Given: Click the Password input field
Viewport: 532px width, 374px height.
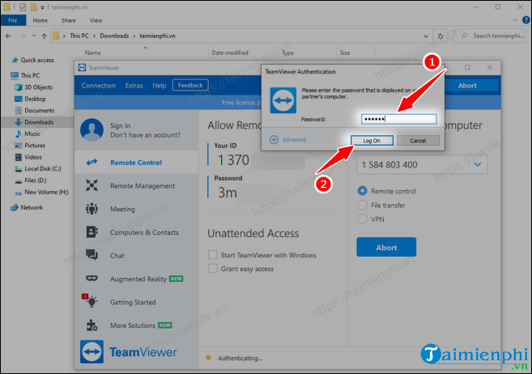Looking at the screenshot, I should tap(398, 119).
